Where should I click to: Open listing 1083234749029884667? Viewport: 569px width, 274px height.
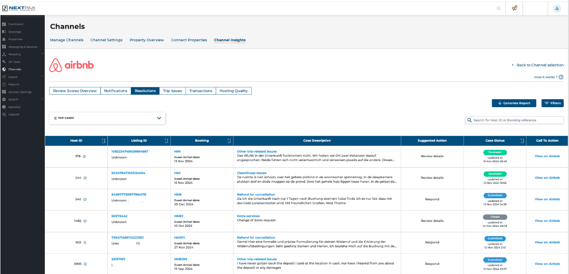click(130, 151)
